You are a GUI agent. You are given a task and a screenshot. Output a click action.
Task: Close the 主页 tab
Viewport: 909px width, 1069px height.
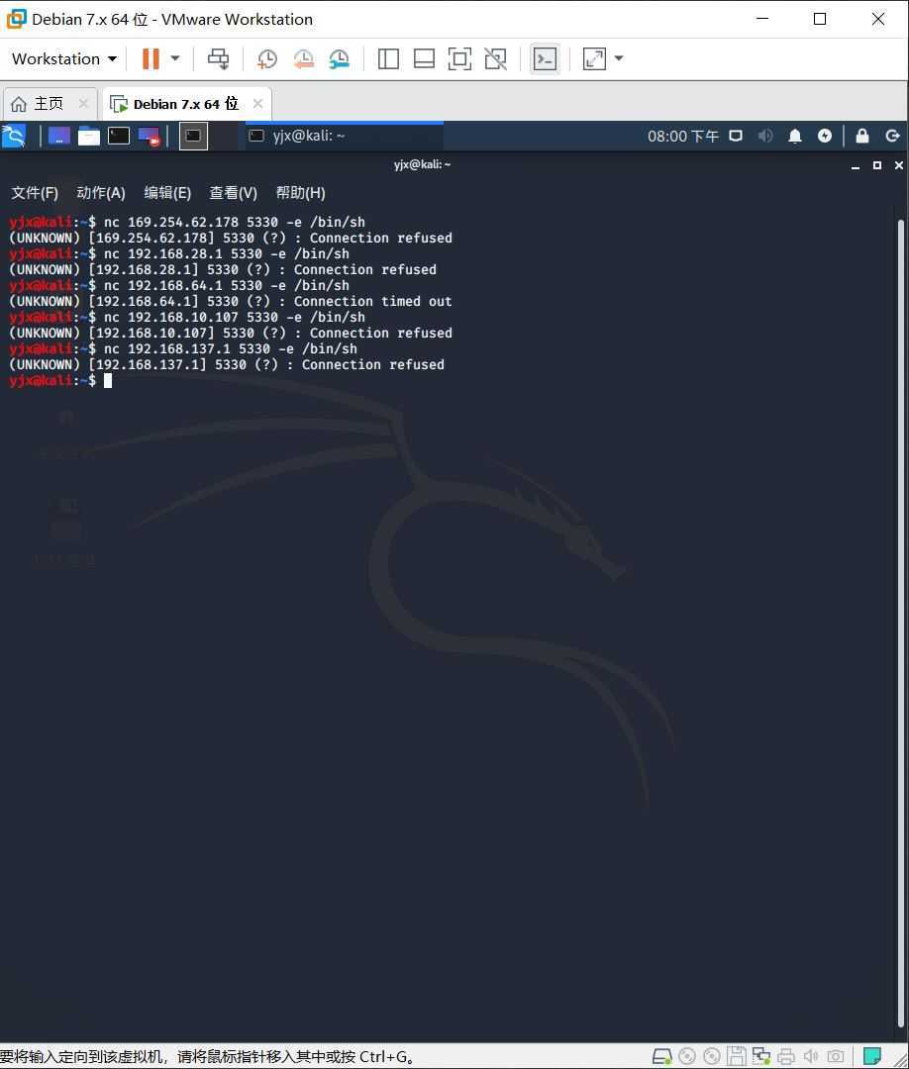(84, 104)
